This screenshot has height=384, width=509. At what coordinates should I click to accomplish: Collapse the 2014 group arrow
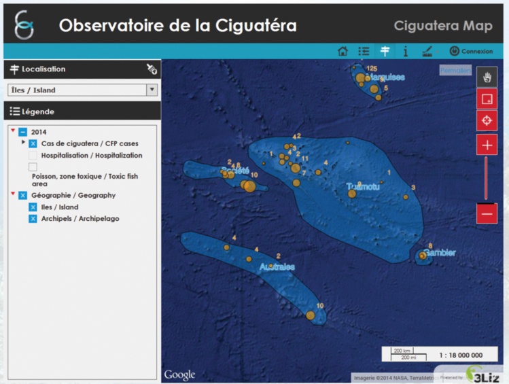pyautogui.click(x=13, y=130)
